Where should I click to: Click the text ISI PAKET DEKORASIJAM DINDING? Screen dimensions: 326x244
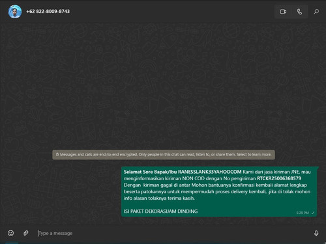161,211
